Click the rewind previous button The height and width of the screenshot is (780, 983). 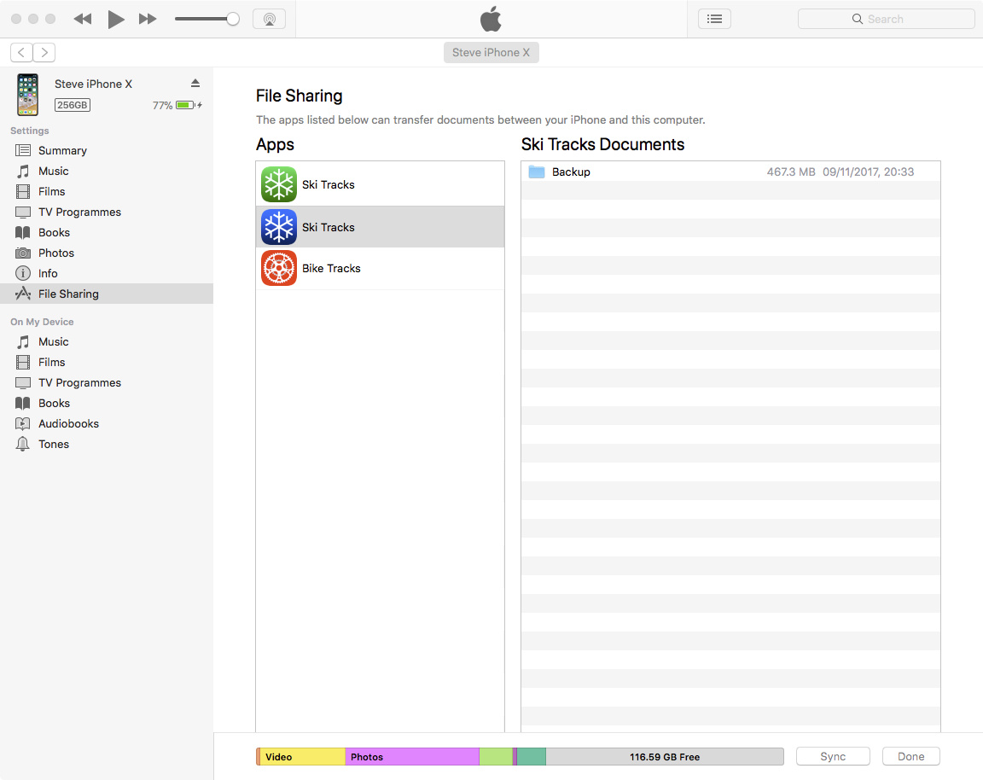83,19
